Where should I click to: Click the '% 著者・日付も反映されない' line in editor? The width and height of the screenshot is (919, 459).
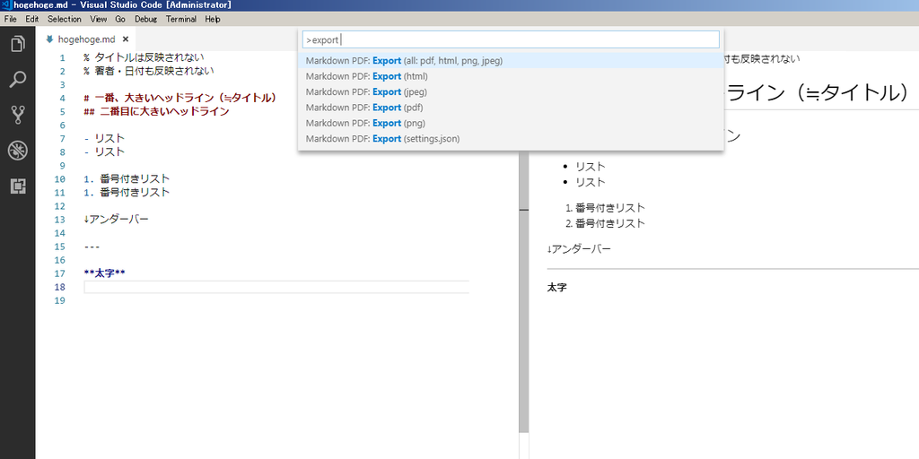tap(149, 71)
